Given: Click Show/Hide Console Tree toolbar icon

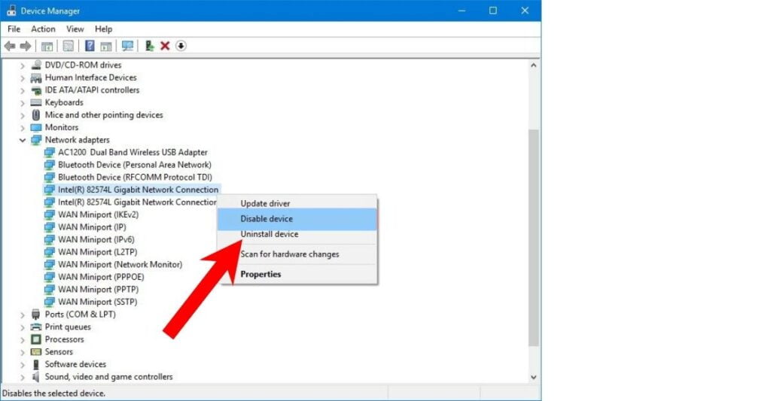Looking at the screenshot, I should click(47, 46).
